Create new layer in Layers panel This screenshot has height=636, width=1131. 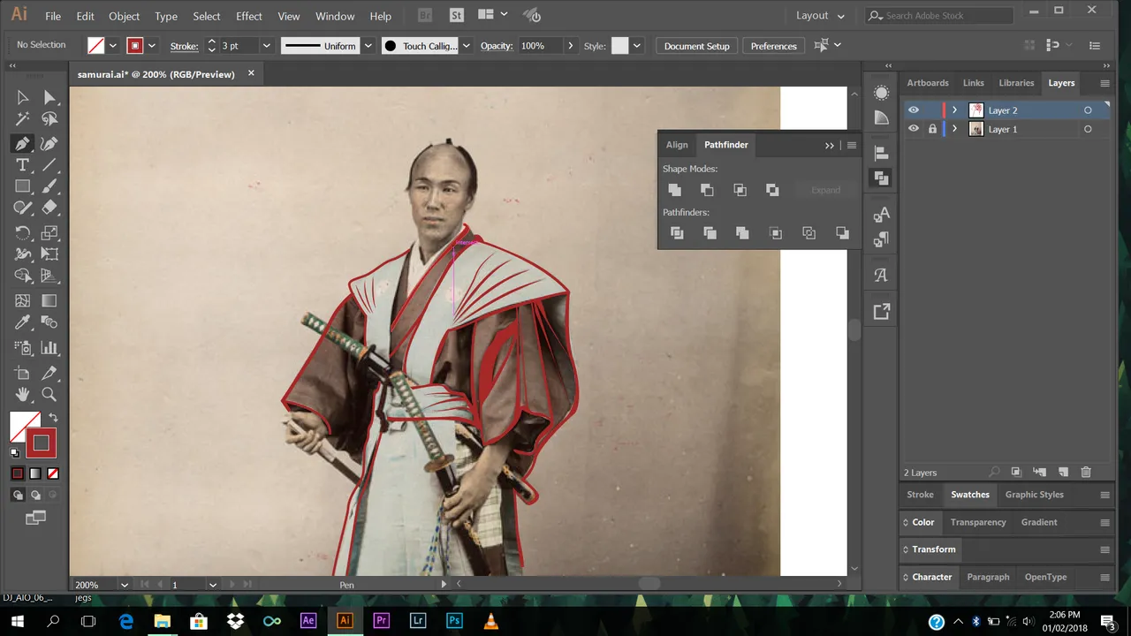pos(1064,473)
